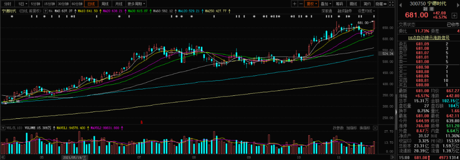Toggle fullscreen chart icon
This screenshot has height=160, width=460.
391,4
